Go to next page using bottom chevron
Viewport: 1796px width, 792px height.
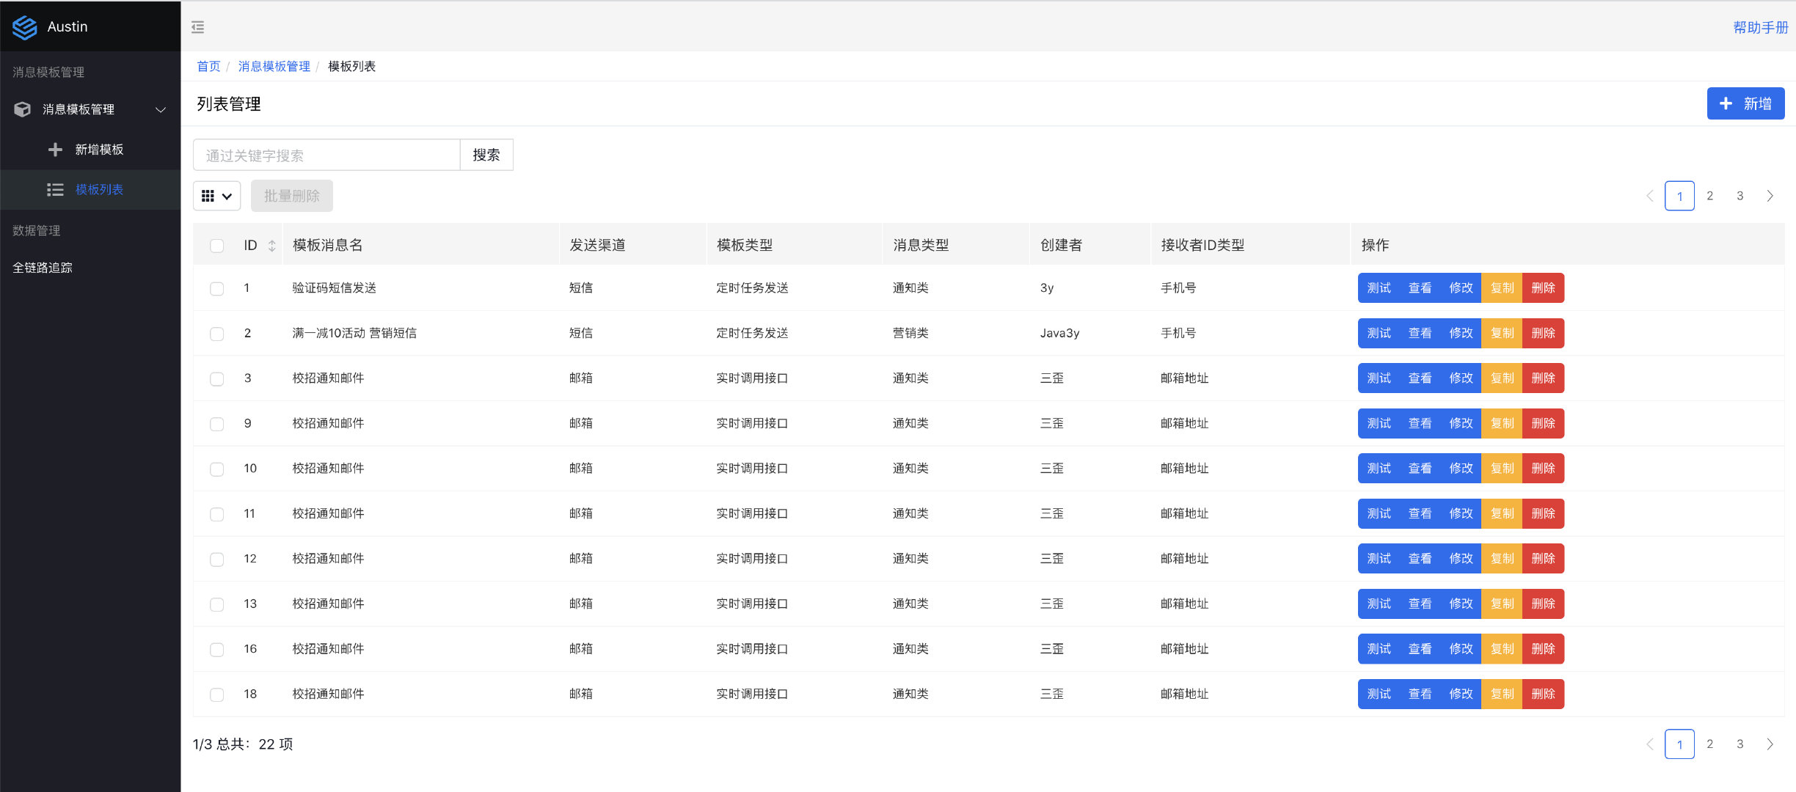coord(1770,744)
